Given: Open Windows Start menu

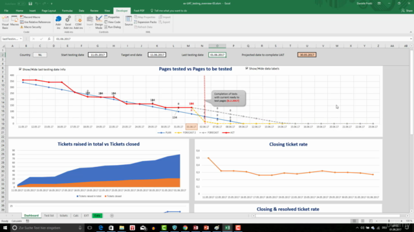Looking at the screenshot, I should pyautogui.click(x=5, y=227).
